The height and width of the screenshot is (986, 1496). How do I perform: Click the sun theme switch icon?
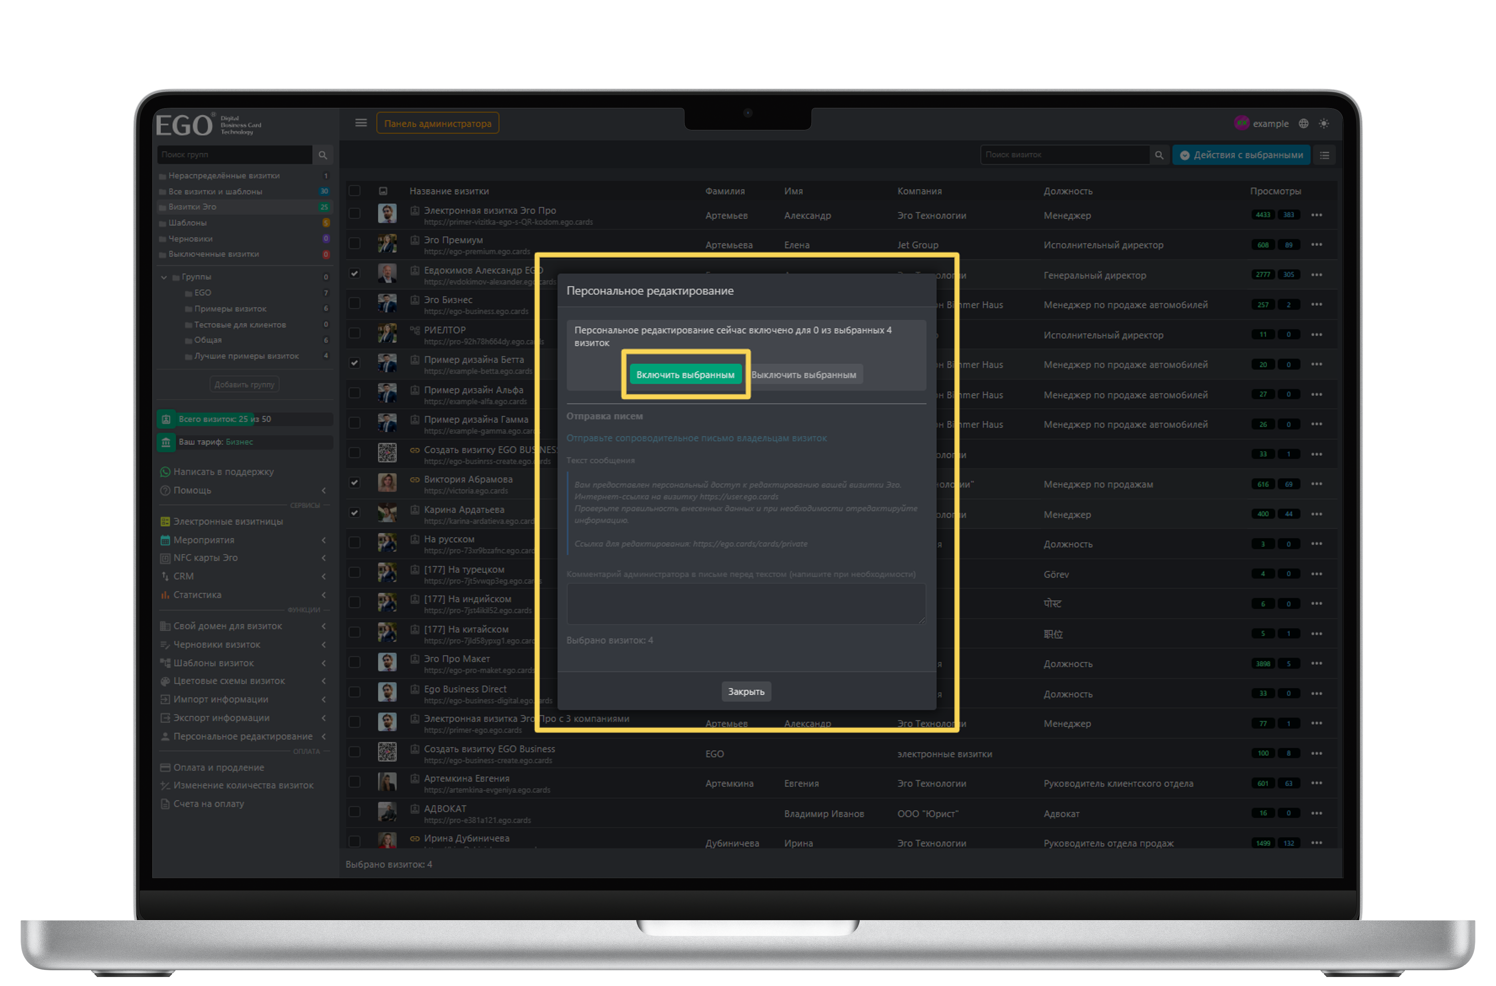click(x=1324, y=124)
